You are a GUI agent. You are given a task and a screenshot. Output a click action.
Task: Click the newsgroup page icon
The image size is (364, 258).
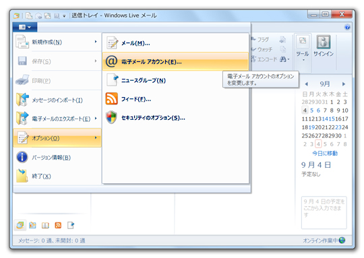(113, 79)
